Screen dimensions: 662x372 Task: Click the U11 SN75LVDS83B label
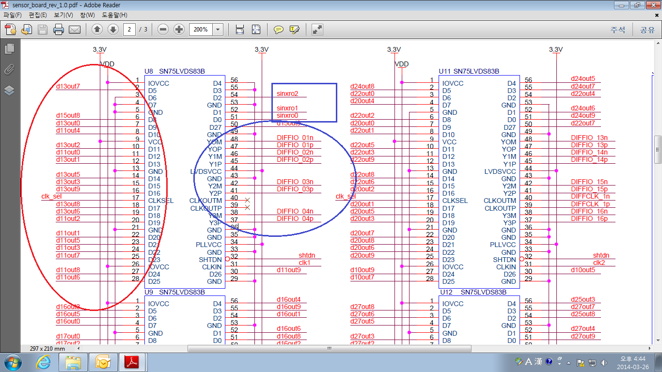tap(469, 71)
